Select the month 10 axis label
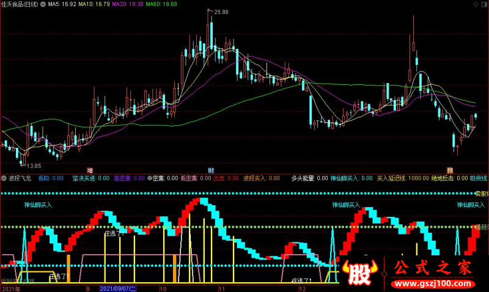 pos(163,289)
